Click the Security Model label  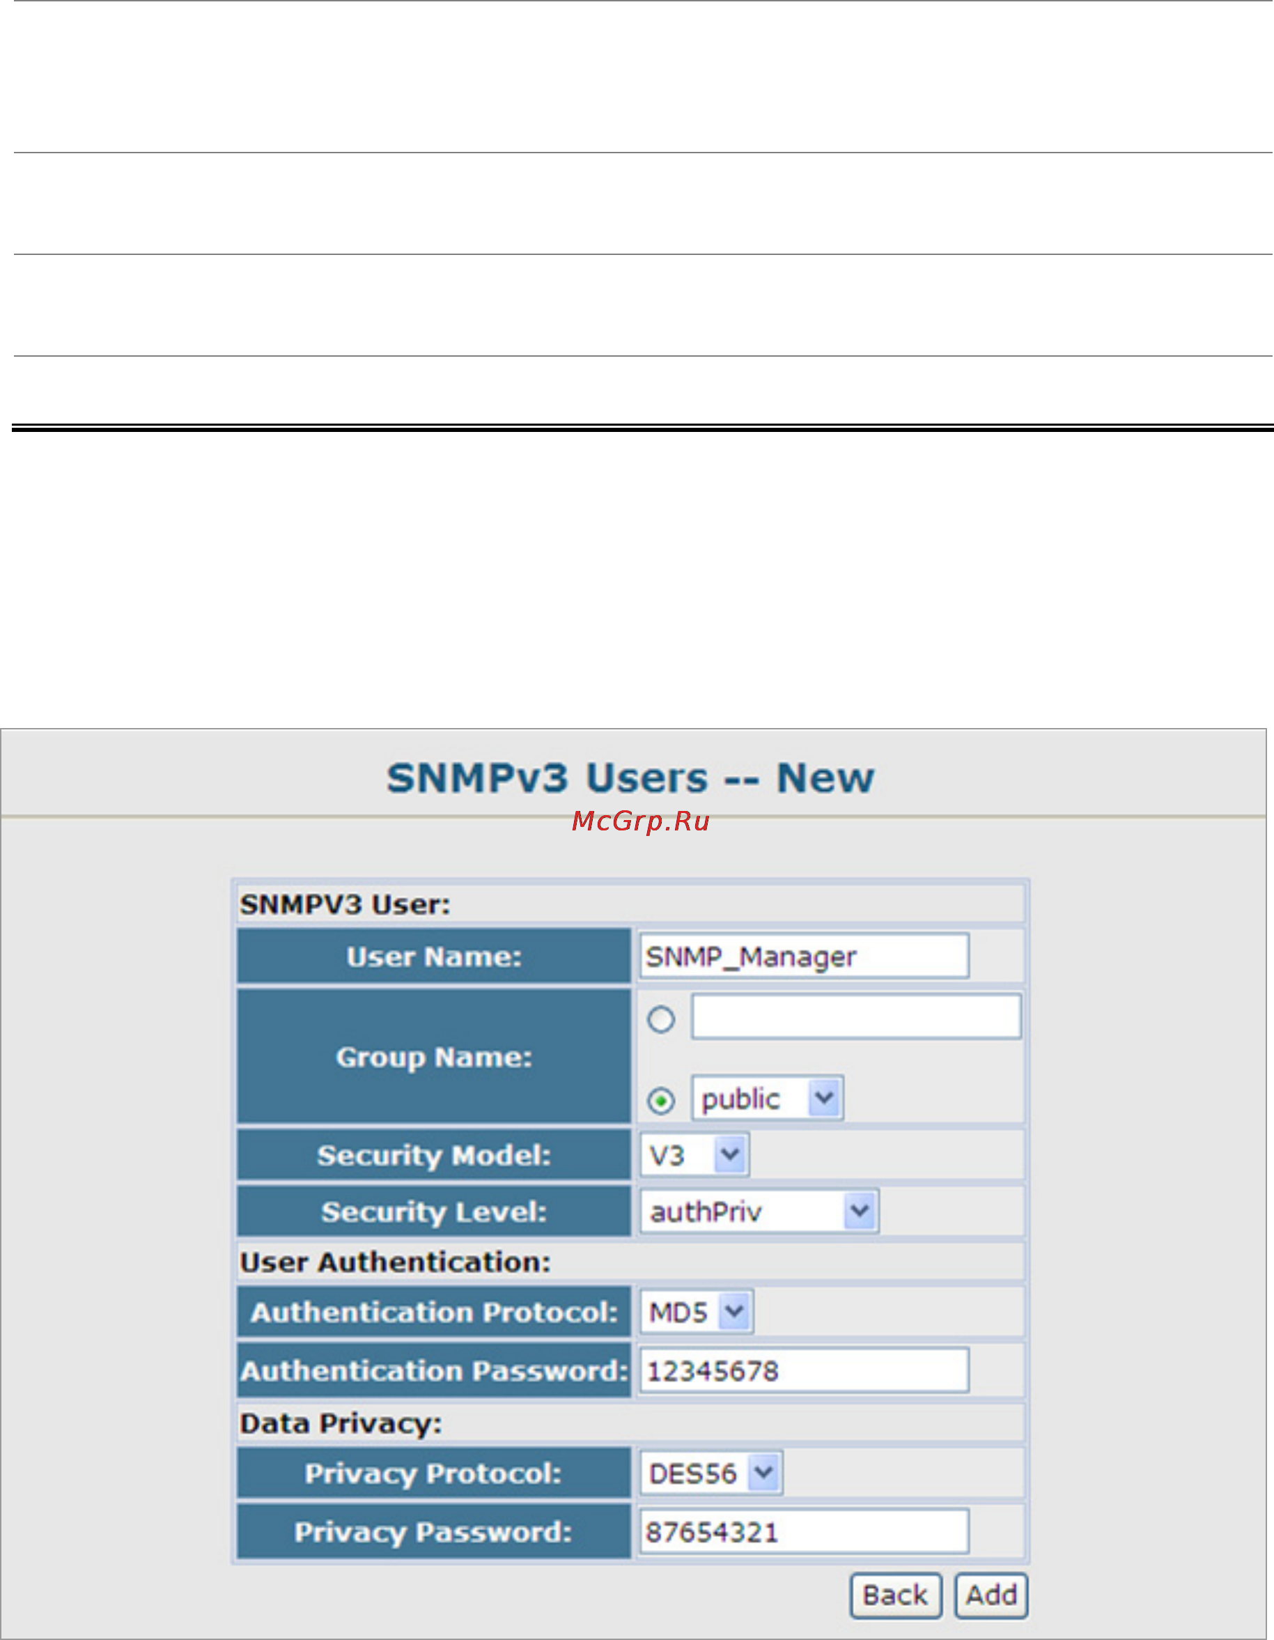[434, 1156]
